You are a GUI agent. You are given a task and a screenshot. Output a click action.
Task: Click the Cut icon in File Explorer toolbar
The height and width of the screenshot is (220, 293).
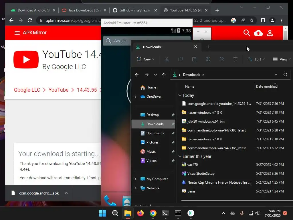[x=167, y=59]
